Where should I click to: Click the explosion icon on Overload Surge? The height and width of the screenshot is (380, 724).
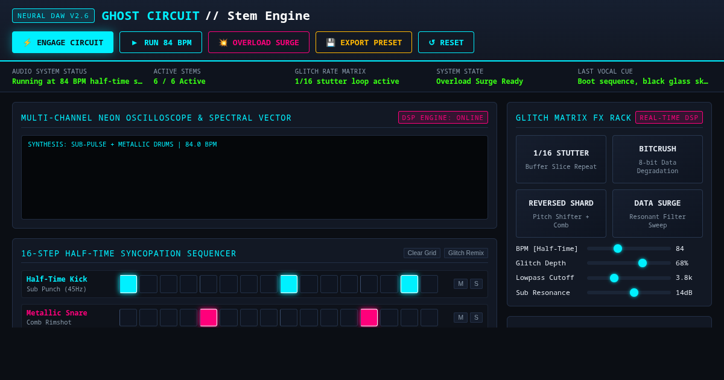pyautogui.click(x=223, y=42)
